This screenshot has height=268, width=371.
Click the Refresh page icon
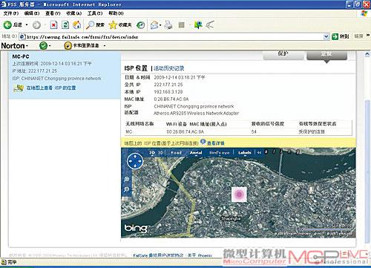click(x=65, y=24)
